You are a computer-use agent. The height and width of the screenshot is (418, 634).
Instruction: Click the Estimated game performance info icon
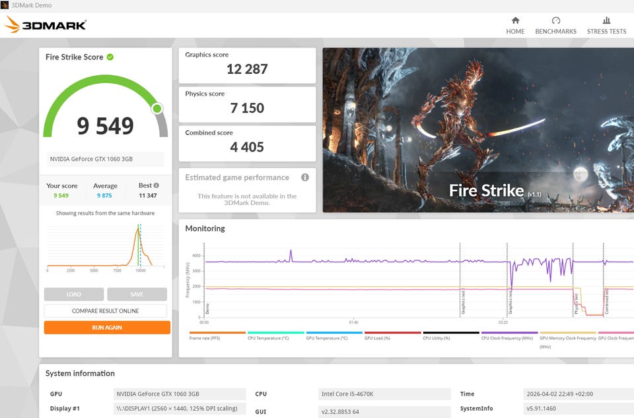pyautogui.click(x=304, y=177)
